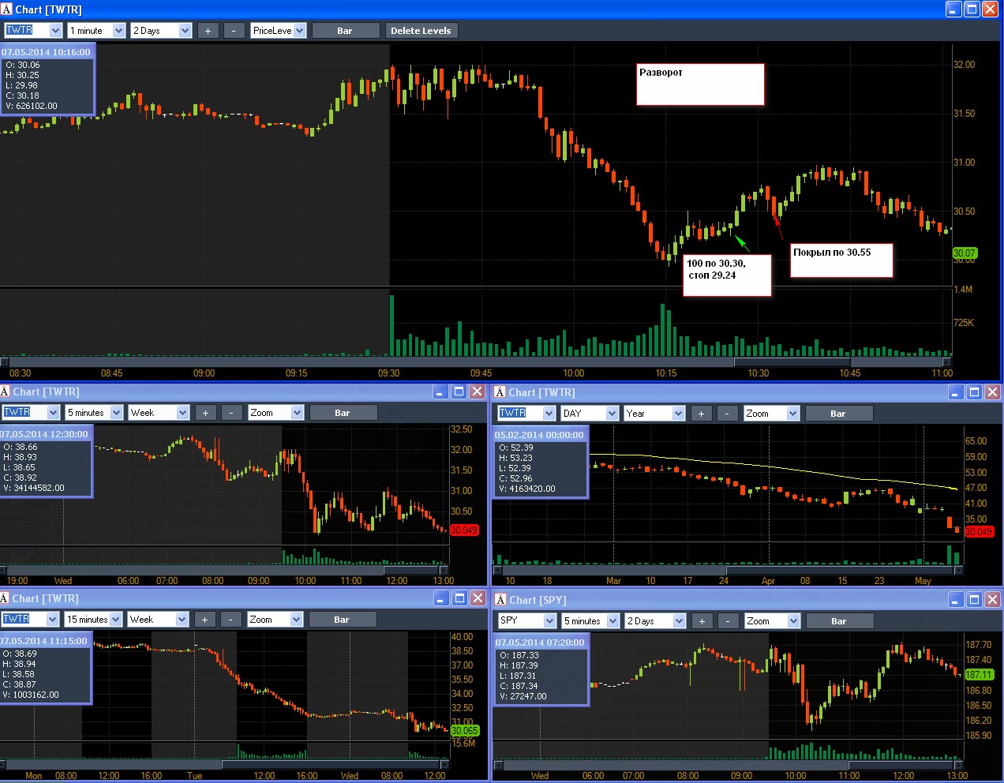Click the A icon in the 15 minutes chart title bar
Viewport: 1004px width, 783px height.
5,598
